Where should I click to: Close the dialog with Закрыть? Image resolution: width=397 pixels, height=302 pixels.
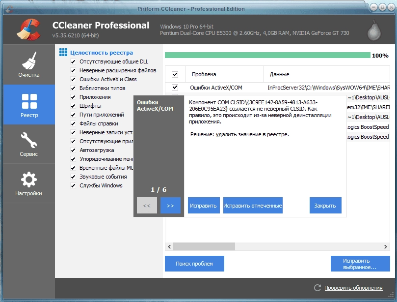point(325,205)
